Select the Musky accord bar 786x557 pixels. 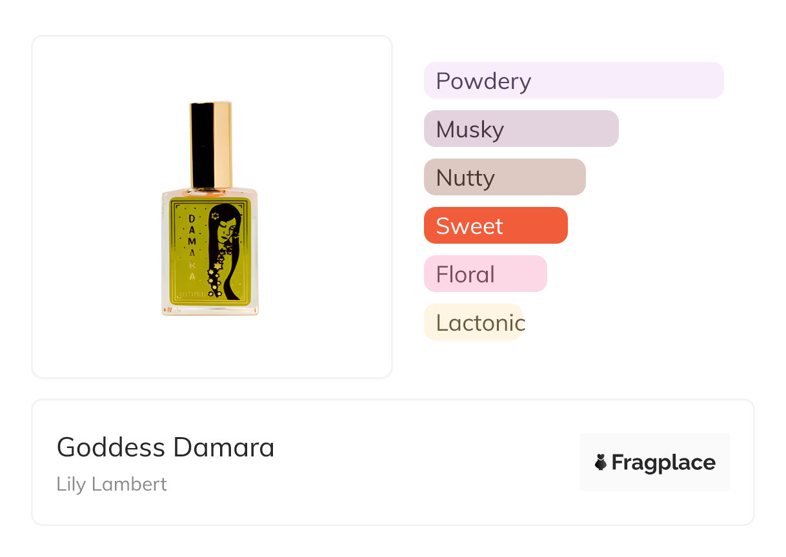pyautogui.click(x=521, y=129)
